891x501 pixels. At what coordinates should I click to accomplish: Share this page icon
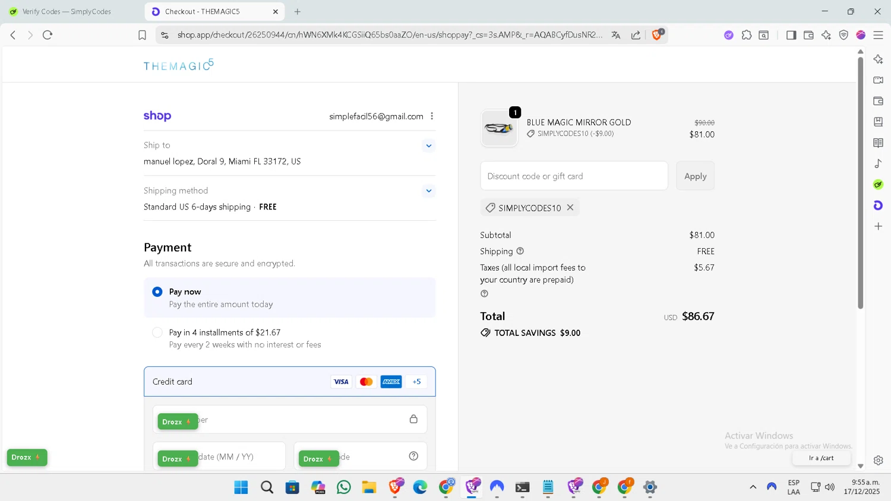point(636,35)
